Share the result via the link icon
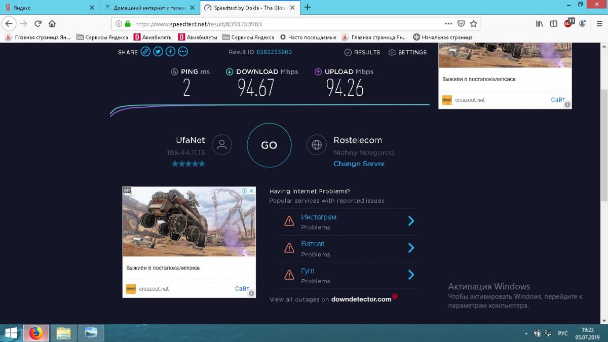This screenshot has width=608, height=342. (145, 52)
